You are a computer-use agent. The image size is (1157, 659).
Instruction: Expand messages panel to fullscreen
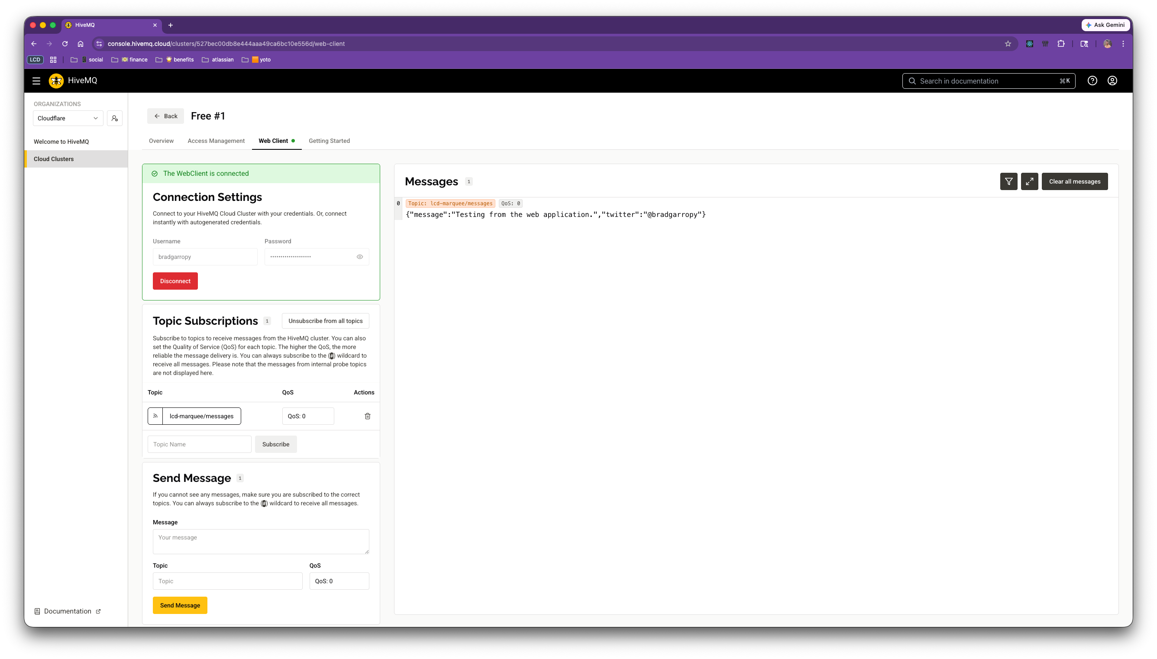click(1029, 181)
